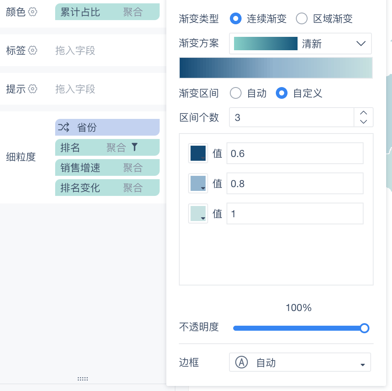Click the 累计占比 color field pill
The image size is (392, 391).
107,12
